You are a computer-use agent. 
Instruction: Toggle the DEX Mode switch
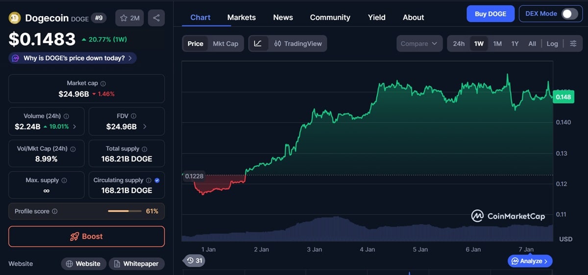[x=569, y=14]
